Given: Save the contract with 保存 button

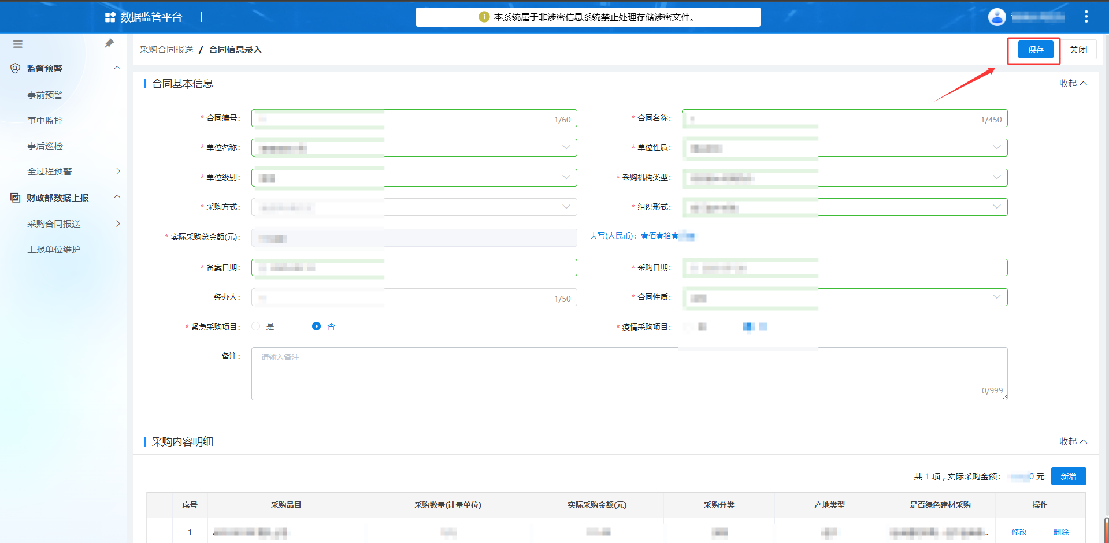Looking at the screenshot, I should click(1036, 50).
